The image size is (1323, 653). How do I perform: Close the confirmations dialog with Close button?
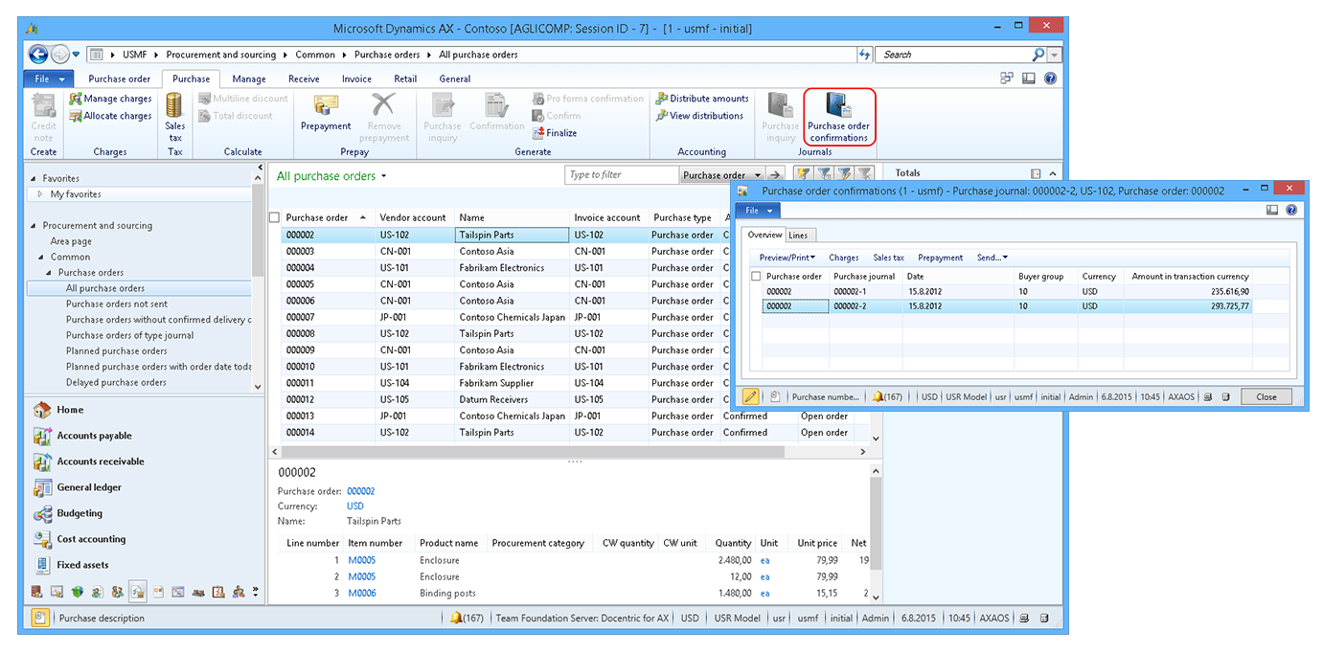tap(1266, 396)
